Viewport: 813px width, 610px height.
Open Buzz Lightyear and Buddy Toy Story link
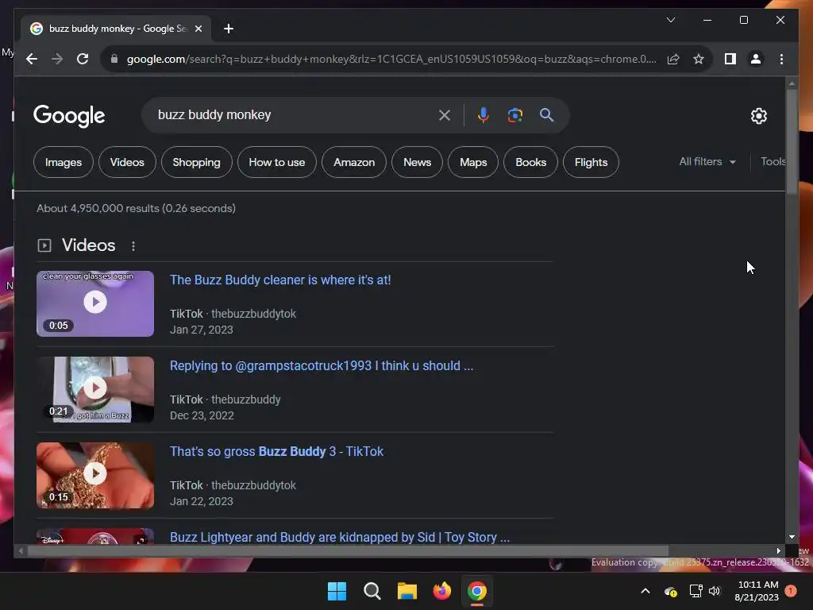(340, 537)
